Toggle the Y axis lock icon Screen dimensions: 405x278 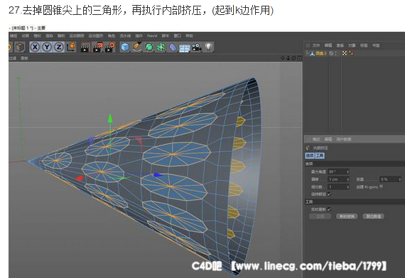[x=47, y=47]
